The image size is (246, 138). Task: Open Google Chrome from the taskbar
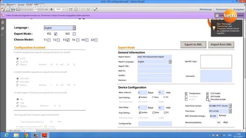(x=26, y=135)
